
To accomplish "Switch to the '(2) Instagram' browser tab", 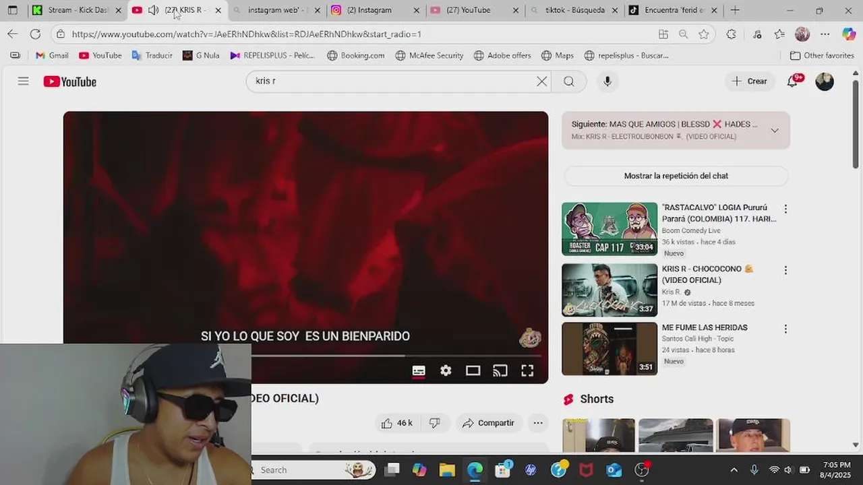I will (376, 10).
